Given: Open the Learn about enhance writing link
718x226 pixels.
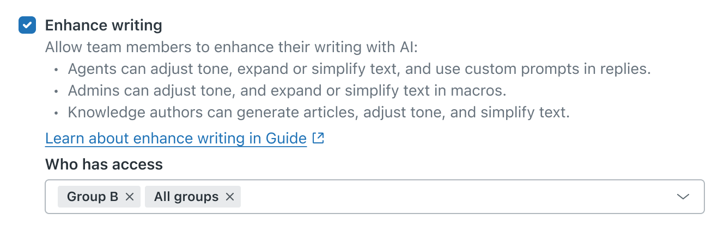Looking at the screenshot, I should point(175,139).
